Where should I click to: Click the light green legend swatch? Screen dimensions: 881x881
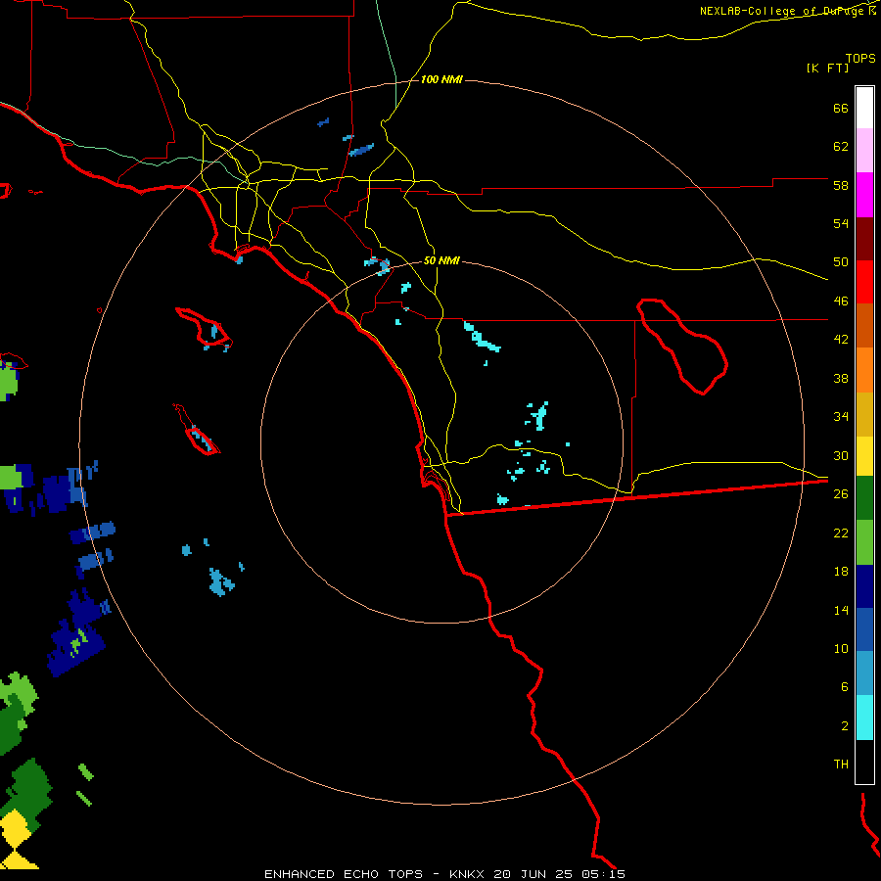tap(864, 542)
